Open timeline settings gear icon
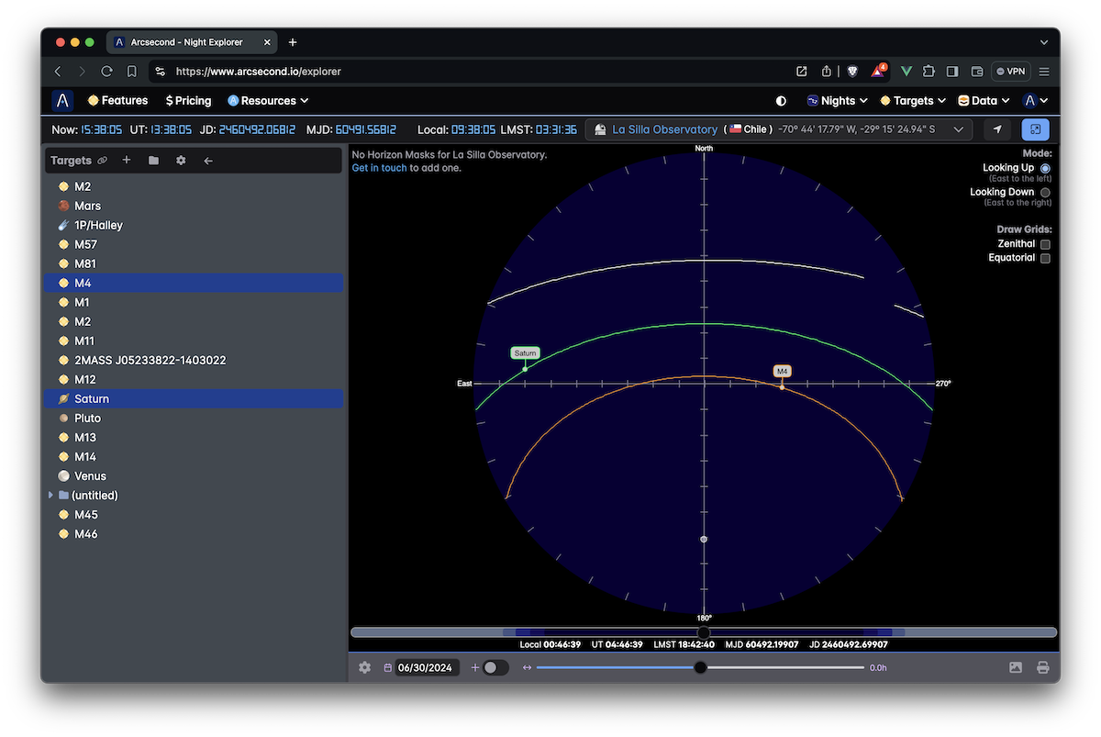1101x737 pixels. pos(364,667)
